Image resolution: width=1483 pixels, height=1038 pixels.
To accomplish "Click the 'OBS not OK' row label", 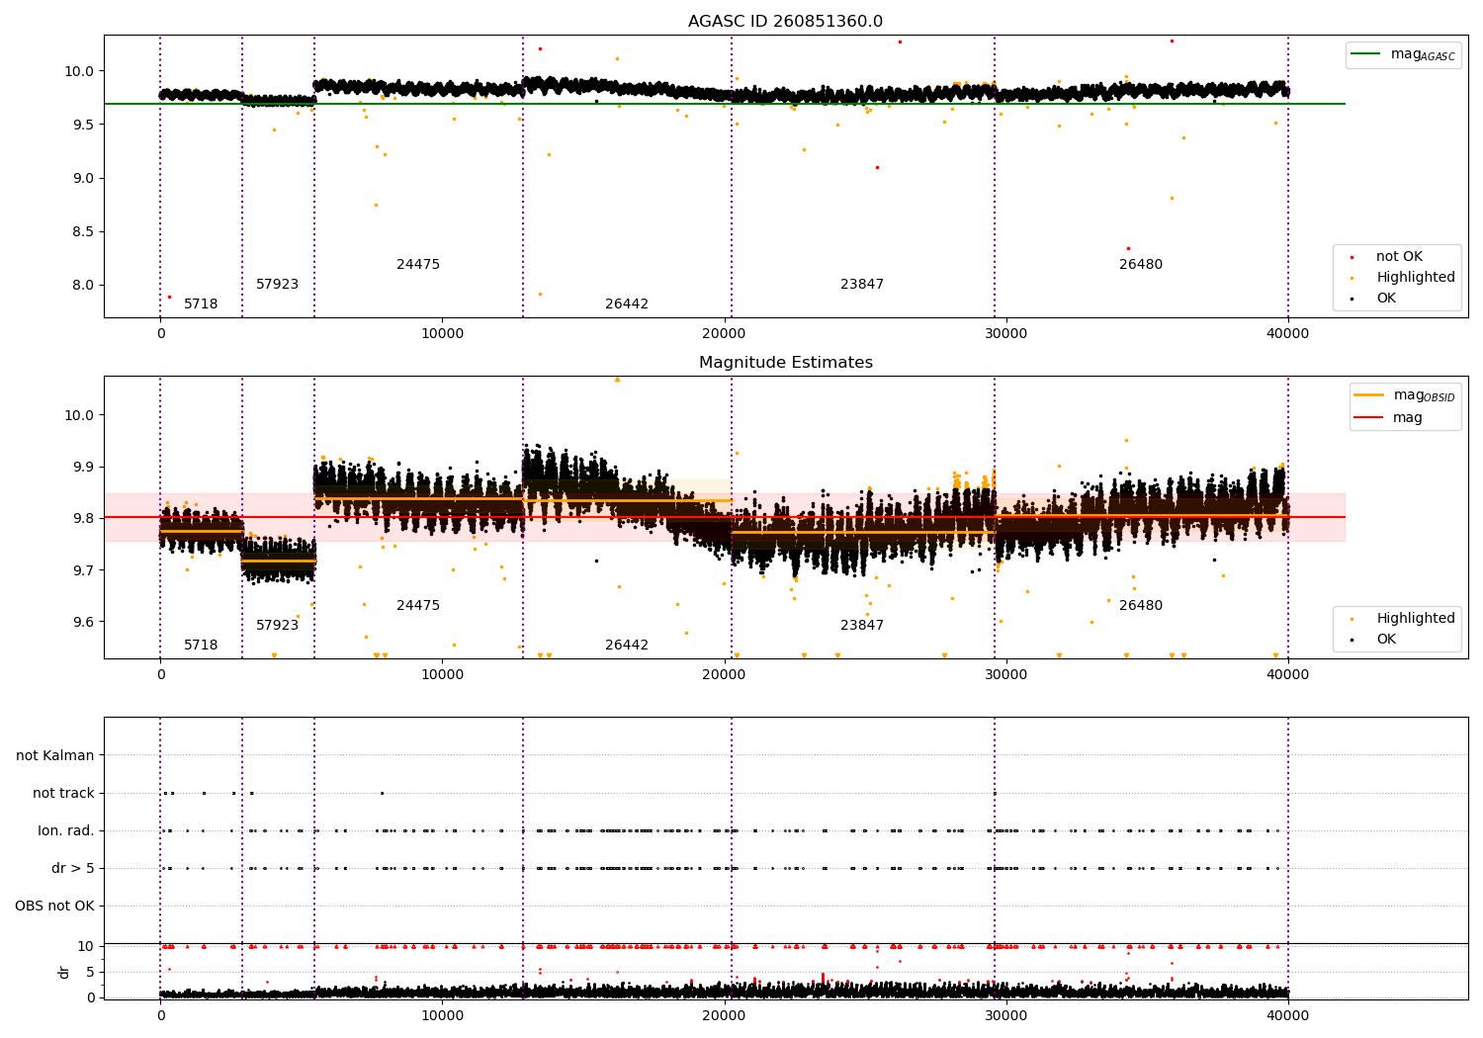I will pyautogui.click(x=55, y=907).
